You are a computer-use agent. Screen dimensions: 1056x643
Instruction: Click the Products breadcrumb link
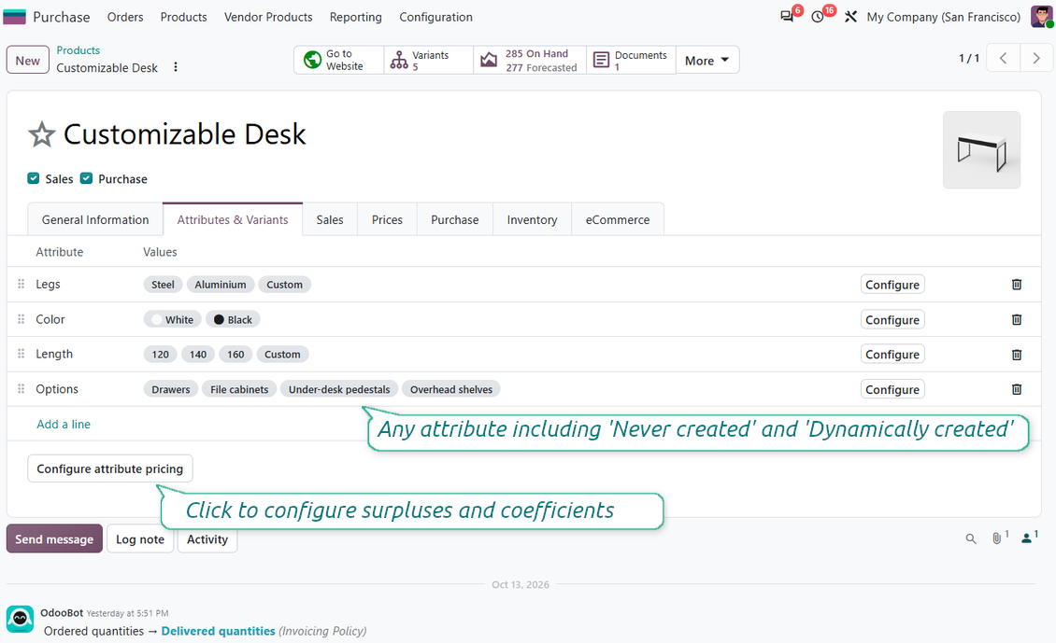[x=78, y=50]
